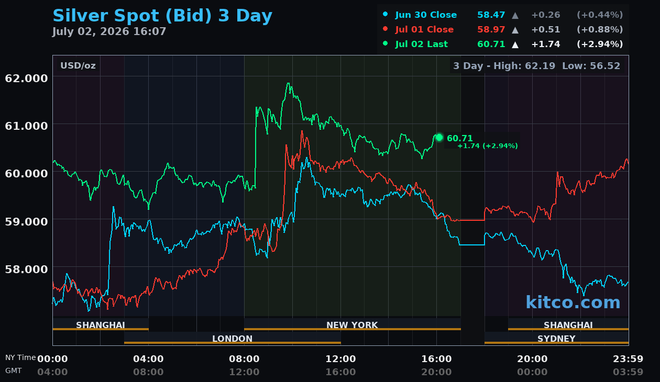Click the 60.71 value in the legend
This screenshot has width=660, height=382.
point(491,44)
